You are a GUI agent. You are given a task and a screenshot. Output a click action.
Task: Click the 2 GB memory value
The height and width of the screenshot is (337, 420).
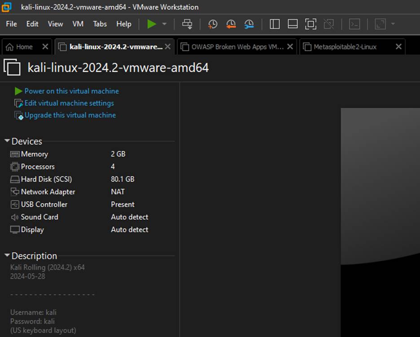point(118,154)
